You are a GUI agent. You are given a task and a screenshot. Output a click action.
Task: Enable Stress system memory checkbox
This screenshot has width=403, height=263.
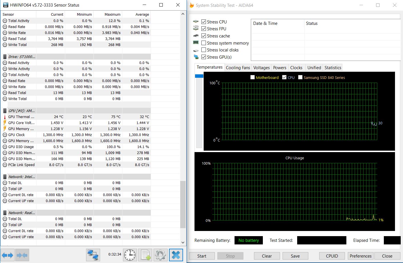(204, 43)
